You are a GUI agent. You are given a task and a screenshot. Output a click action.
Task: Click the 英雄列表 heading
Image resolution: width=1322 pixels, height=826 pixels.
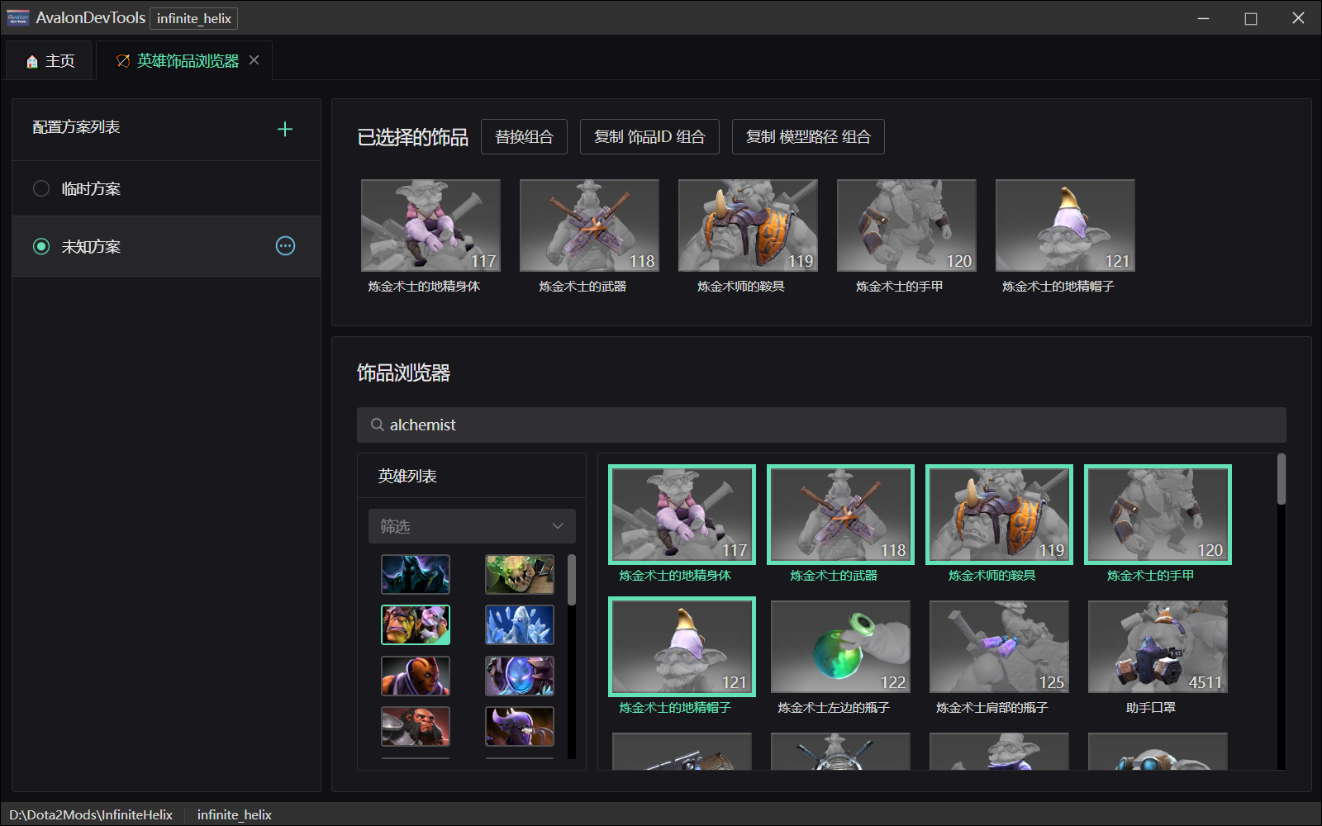tap(407, 476)
